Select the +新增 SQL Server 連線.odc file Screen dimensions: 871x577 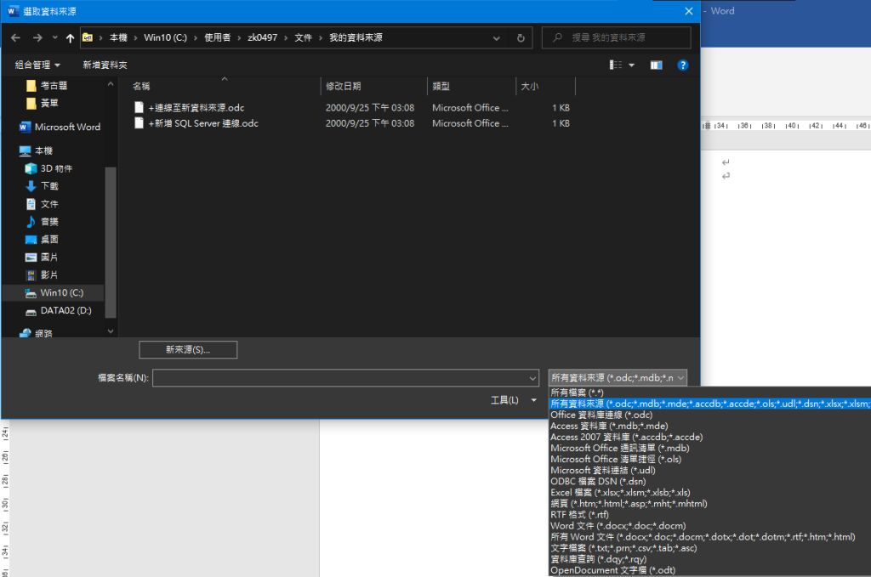coord(202,123)
